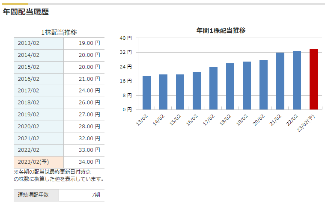Click the 2020/02 row label
The height and width of the screenshot is (204, 325).
click(28, 127)
